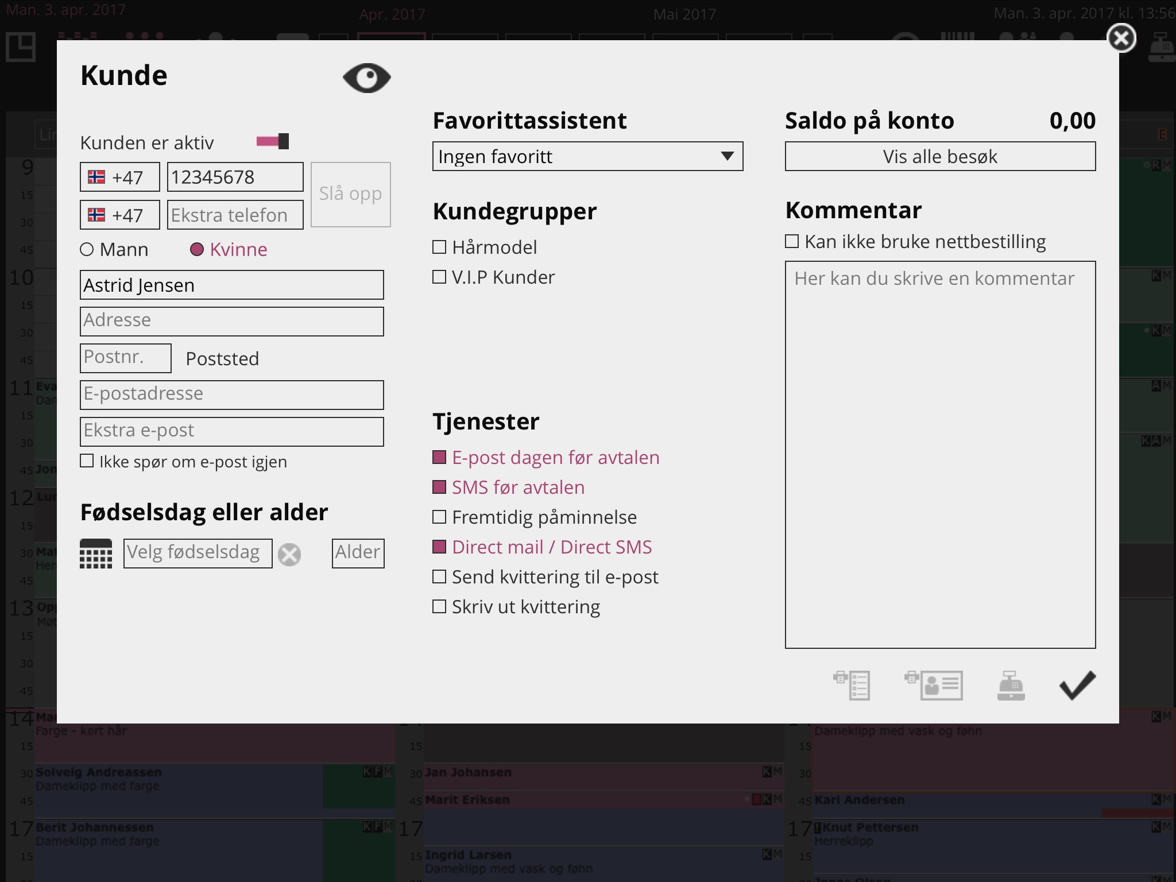The width and height of the screenshot is (1176, 882).
Task: Click the Slå opp lookup button
Action: (x=350, y=194)
